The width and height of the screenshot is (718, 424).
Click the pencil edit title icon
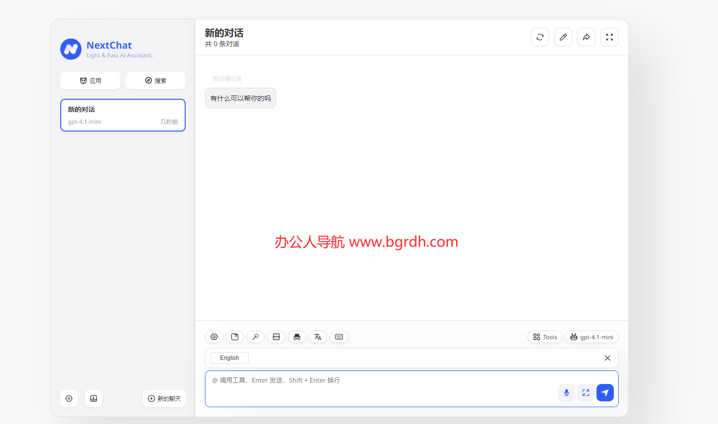[563, 37]
